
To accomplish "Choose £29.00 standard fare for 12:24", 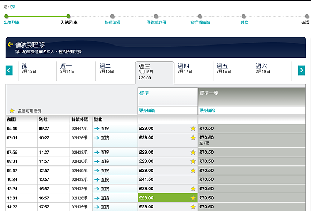I will (167, 189).
